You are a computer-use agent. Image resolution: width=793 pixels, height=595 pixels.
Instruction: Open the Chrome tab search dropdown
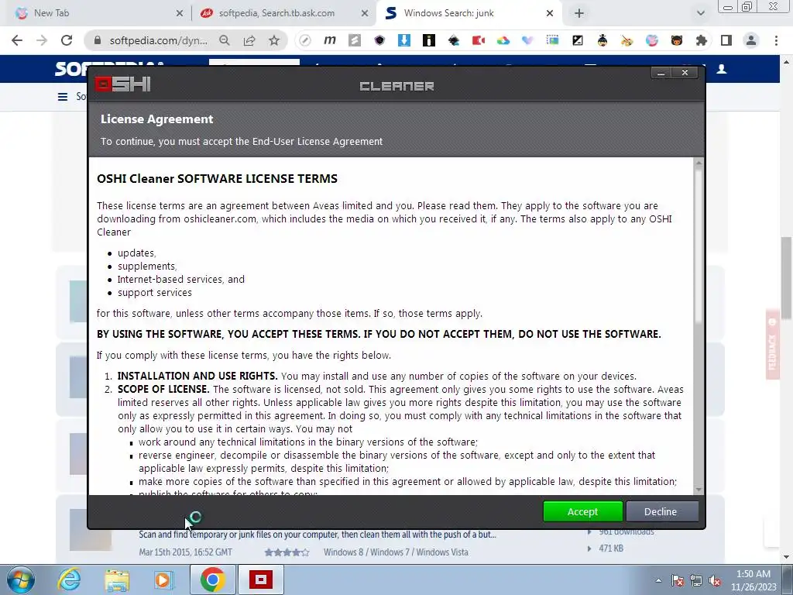click(x=700, y=13)
